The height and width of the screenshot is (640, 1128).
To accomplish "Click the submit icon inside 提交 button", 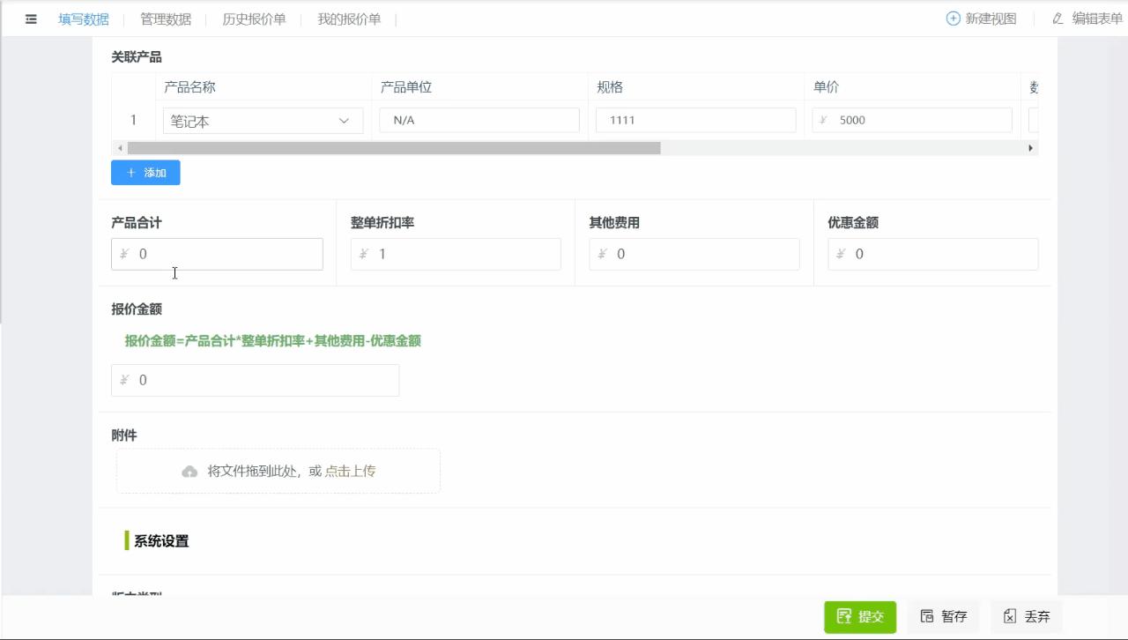I will [843, 617].
